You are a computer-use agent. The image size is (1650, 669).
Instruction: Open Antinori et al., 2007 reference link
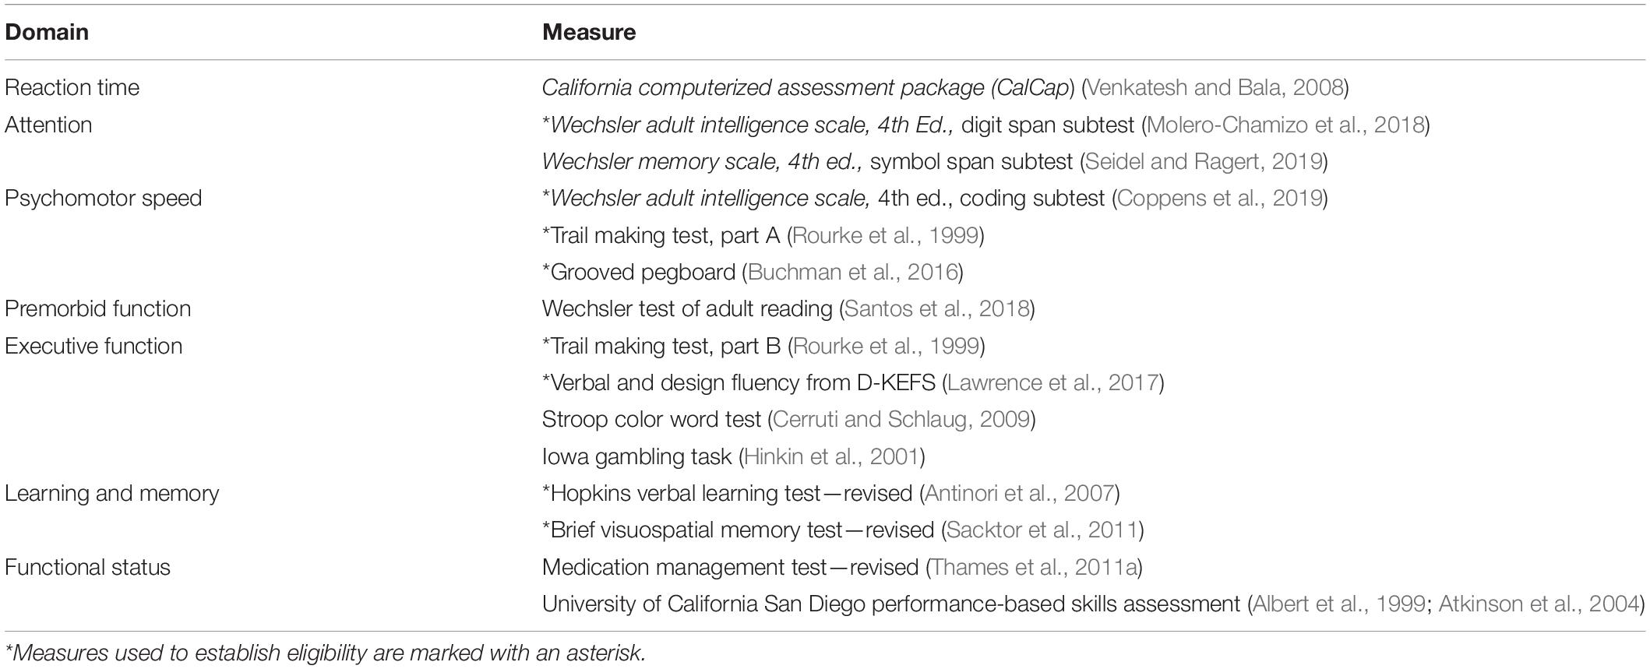1019,493
